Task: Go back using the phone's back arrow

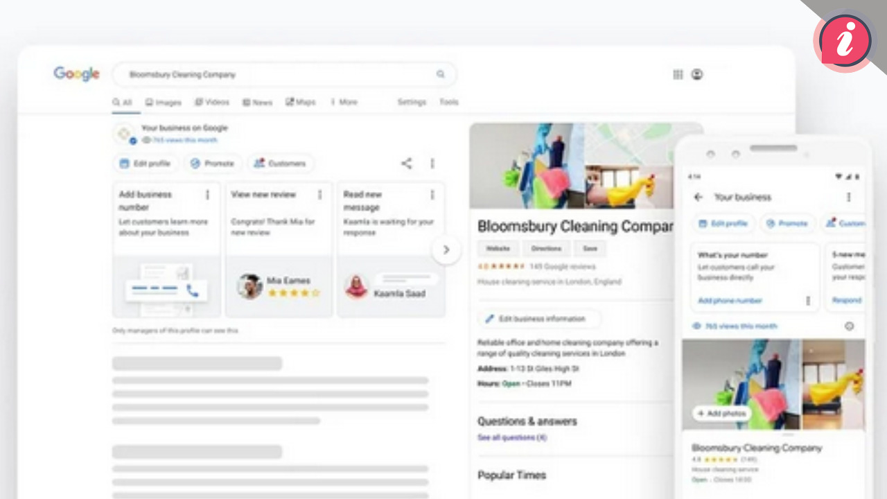Action: pyautogui.click(x=698, y=198)
